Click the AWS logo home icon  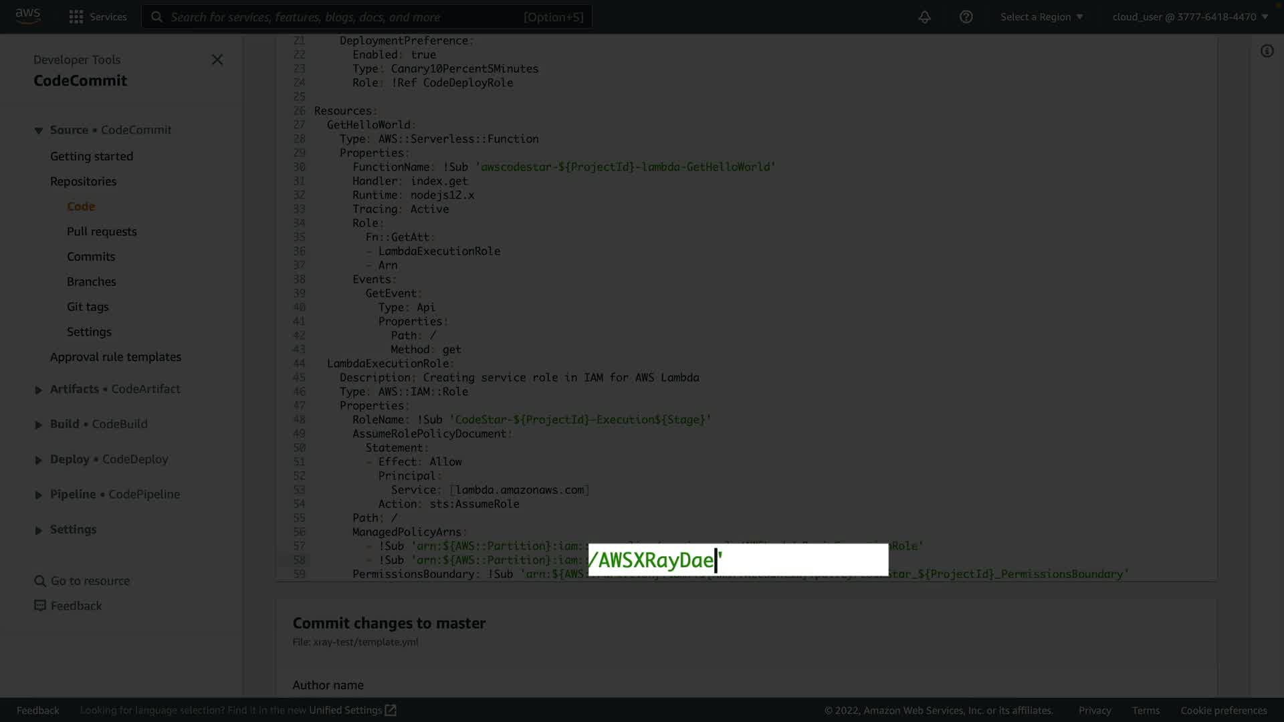click(x=28, y=16)
